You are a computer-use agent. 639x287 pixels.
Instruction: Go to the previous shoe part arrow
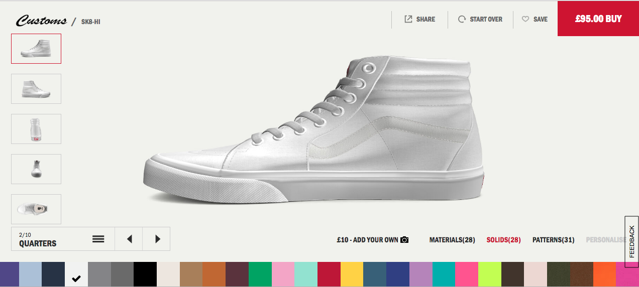(129, 239)
